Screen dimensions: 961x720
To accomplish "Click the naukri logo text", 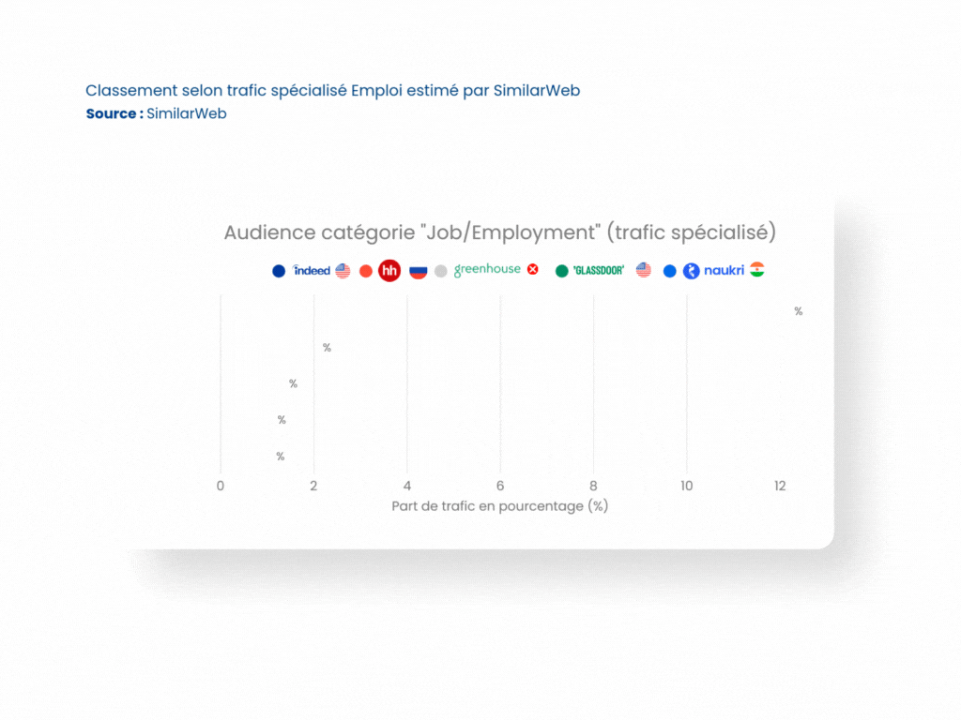I will pos(724,270).
